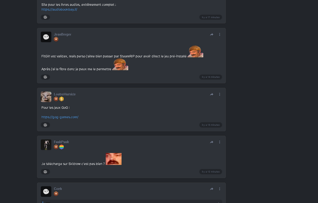Share LoutreHumide's post via arrow icon
Image resolution: width=318 pixels, height=203 pixels.
[211, 94]
